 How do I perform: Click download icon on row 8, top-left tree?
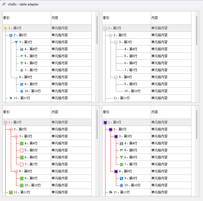point(16,77)
